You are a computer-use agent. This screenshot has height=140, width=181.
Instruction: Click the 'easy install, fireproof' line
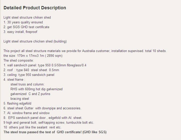pos(20,32)
